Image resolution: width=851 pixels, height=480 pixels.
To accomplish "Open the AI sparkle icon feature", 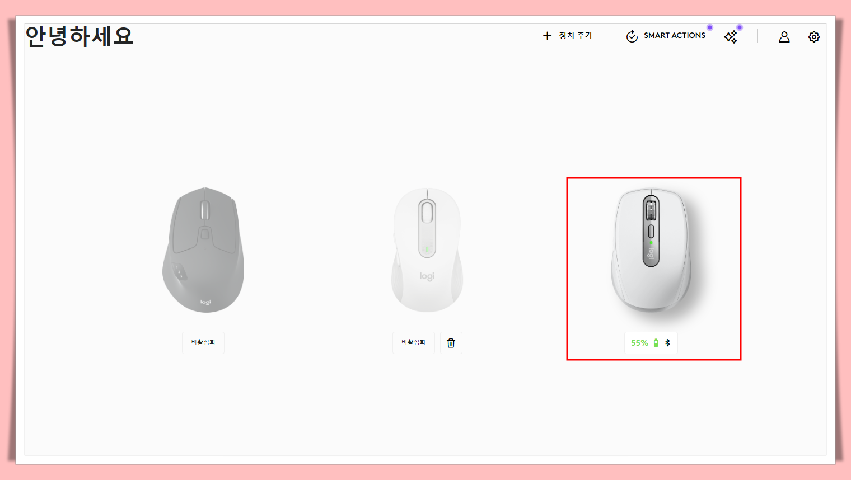I will coord(731,37).
